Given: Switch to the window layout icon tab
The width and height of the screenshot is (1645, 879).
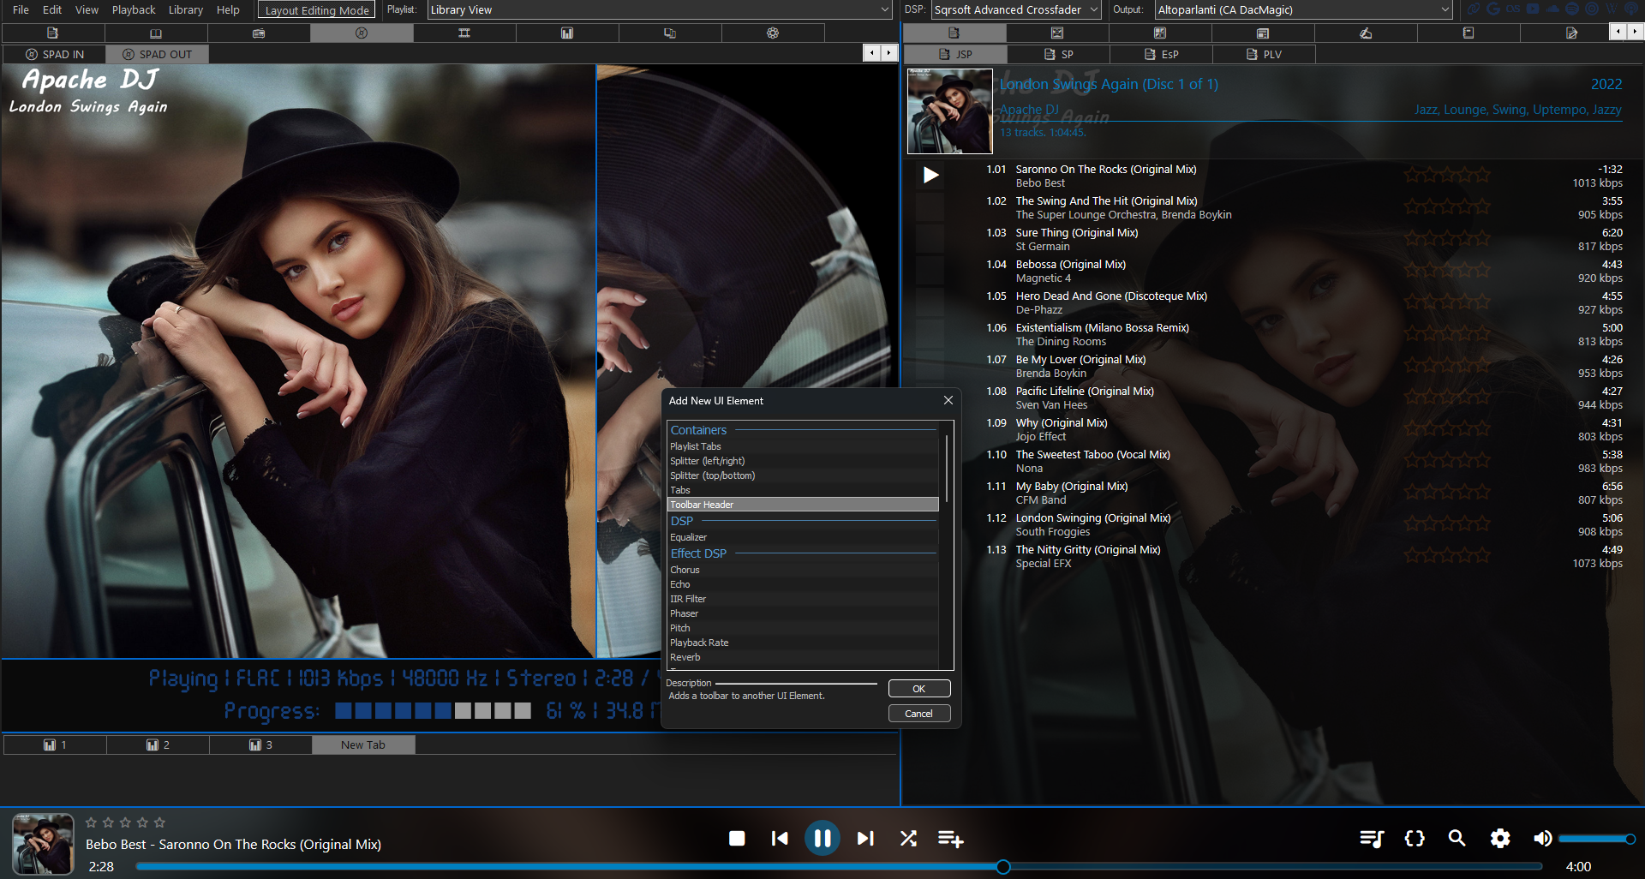Looking at the screenshot, I should pyautogui.click(x=1263, y=33).
